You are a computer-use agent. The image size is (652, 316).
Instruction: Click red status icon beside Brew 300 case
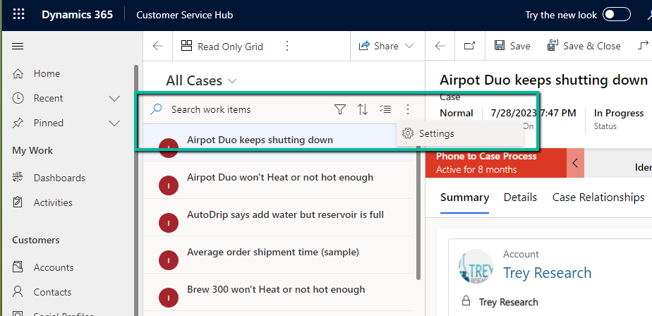169,298
